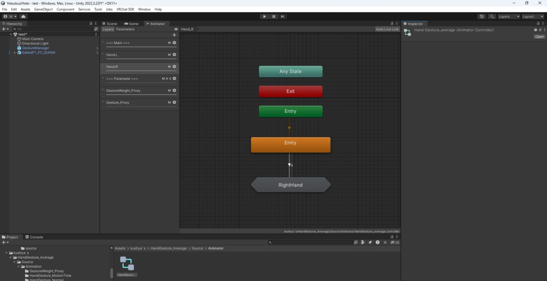This screenshot has width=547, height=281.
Task: Open the Assets menu
Action: pos(25,10)
